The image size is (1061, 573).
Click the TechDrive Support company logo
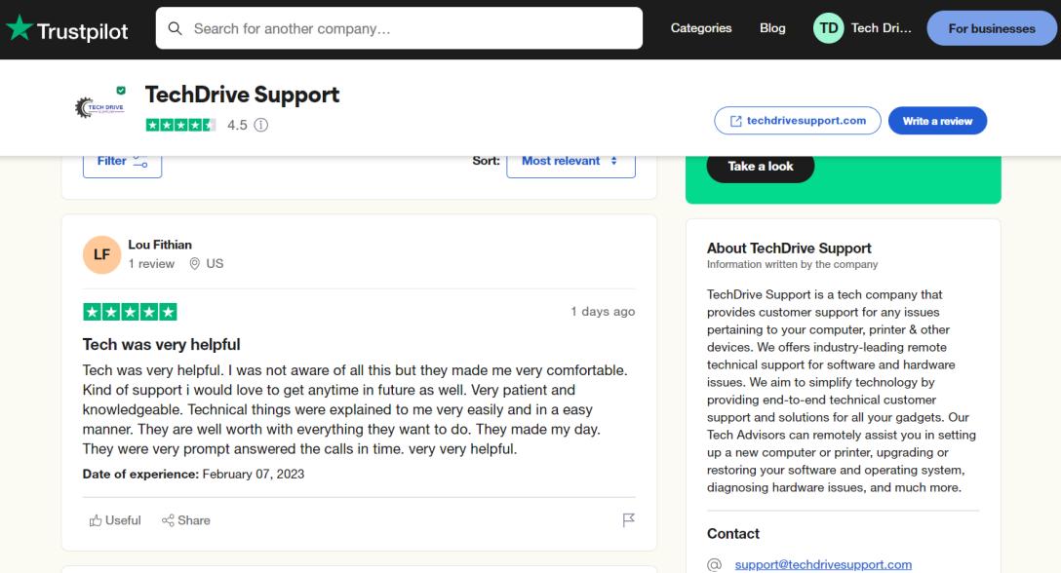coord(99,107)
